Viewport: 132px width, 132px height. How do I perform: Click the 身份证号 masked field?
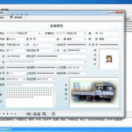tap(61, 56)
